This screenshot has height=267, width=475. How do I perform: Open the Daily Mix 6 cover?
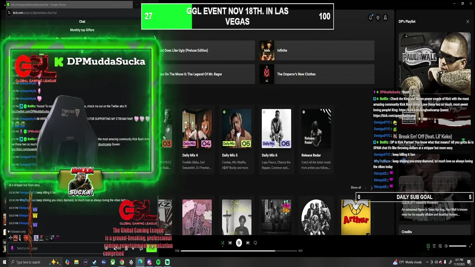point(276,128)
